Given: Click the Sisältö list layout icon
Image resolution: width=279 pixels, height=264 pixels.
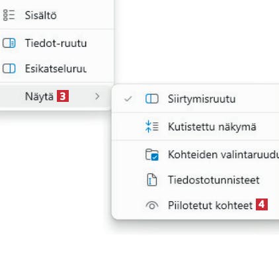Looking at the screenshot, I should click(x=9, y=15).
